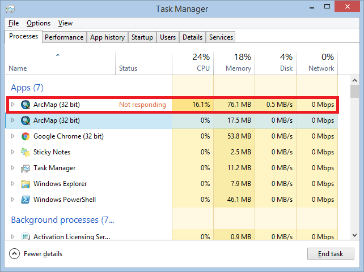Collapse to Fewer details view
This screenshot has width=364, height=272.
[x=36, y=254]
